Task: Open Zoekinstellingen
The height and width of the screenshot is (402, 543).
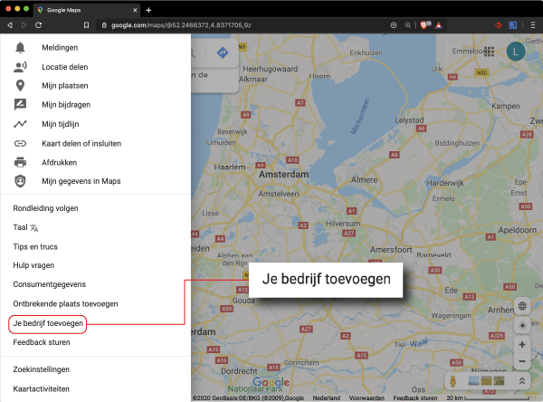Action: point(42,369)
